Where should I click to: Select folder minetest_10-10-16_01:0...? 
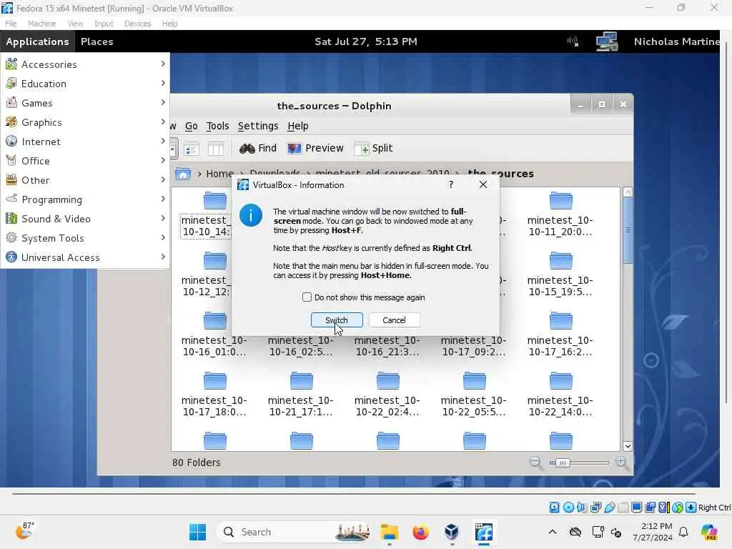click(x=214, y=335)
